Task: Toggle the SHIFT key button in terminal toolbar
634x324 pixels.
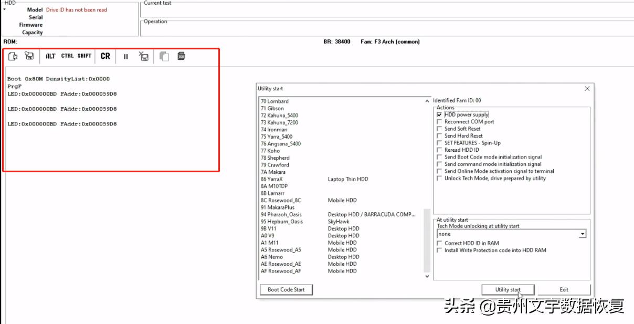Action: (84, 56)
